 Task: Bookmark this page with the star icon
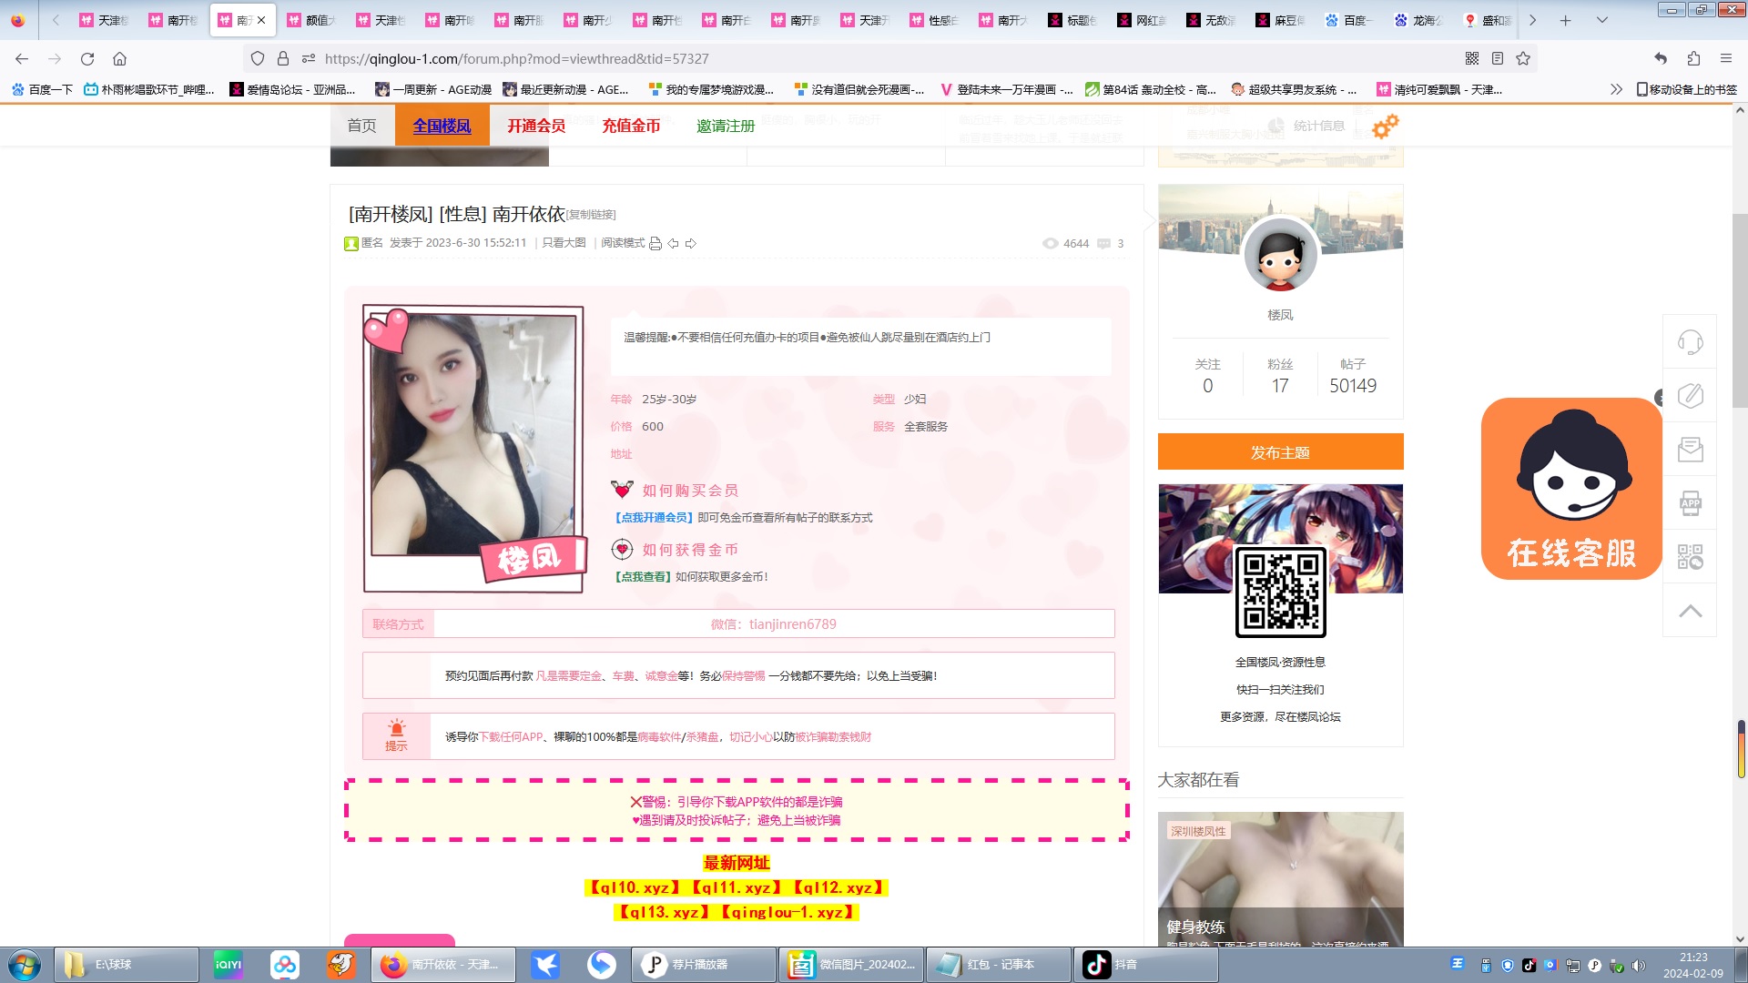click(x=1523, y=58)
